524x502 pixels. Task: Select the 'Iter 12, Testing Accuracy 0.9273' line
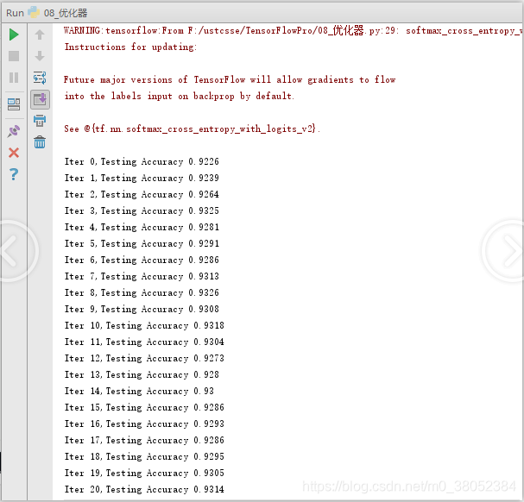coord(144,358)
